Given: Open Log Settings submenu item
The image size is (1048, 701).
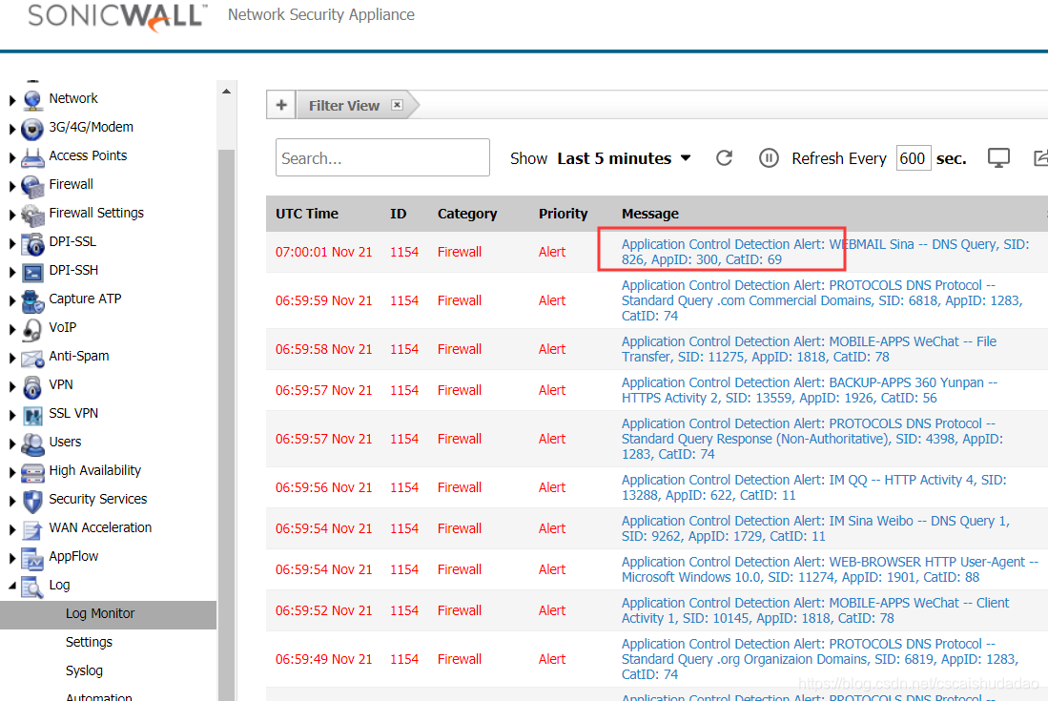Looking at the screenshot, I should 89,642.
